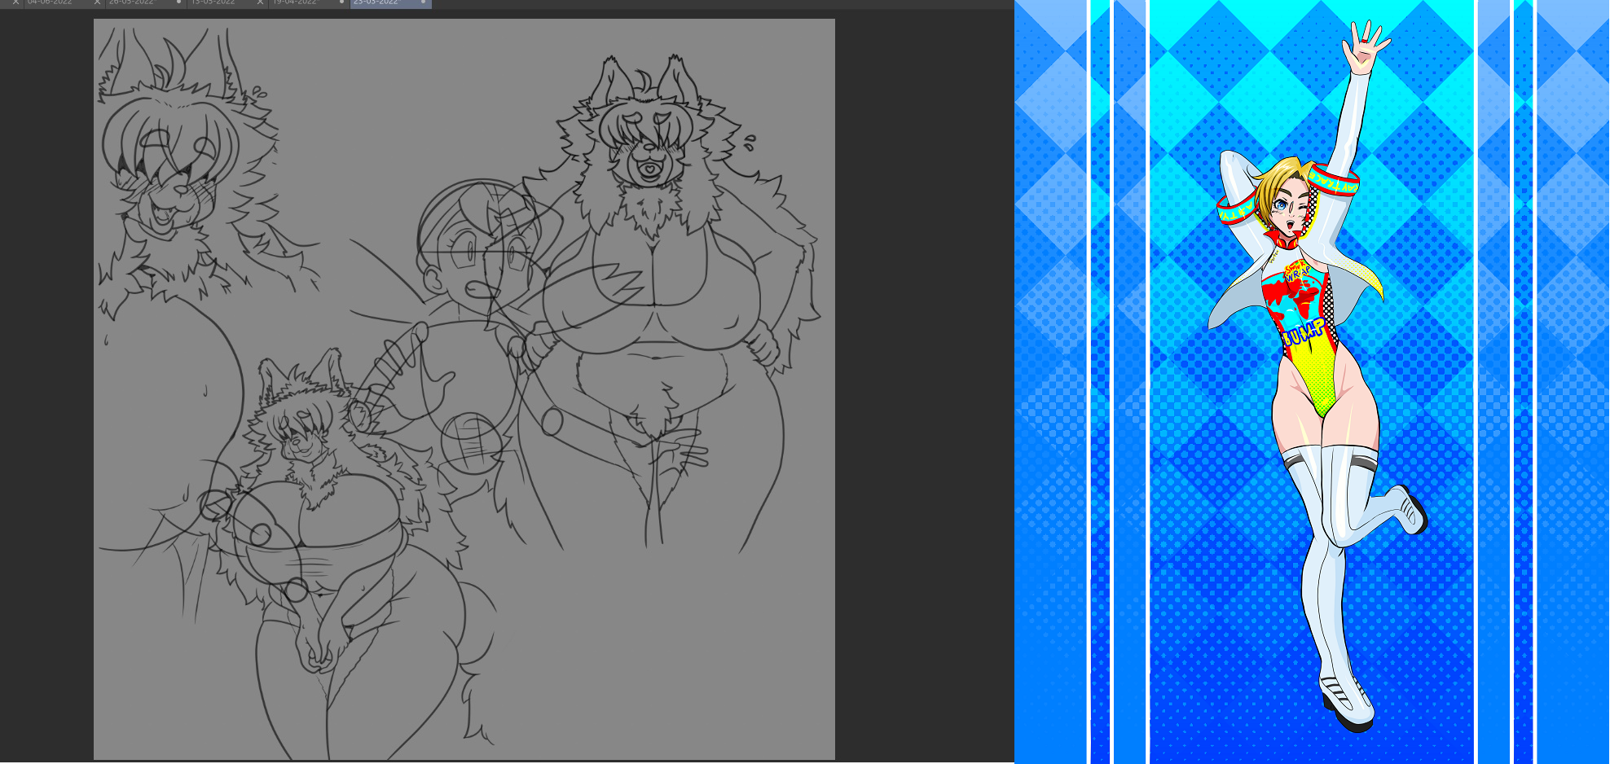The width and height of the screenshot is (1610, 764).
Task: Click the colored reference image on the right
Action: point(1312,382)
